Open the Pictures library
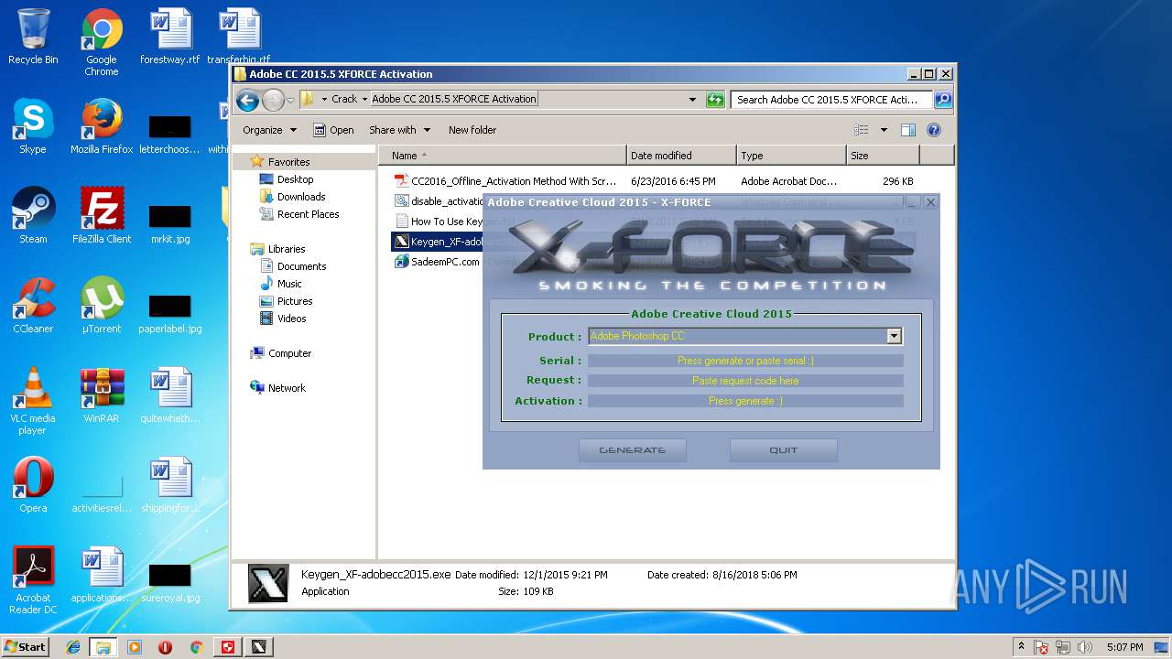The width and height of the screenshot is (1172, 659). (295, 301)
